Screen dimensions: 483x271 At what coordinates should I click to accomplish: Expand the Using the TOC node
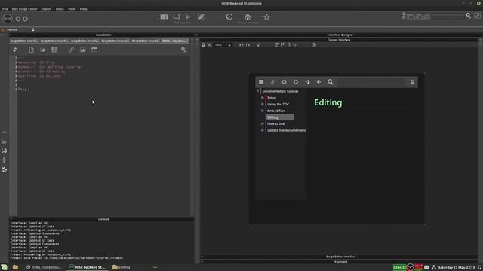click(263, 104)
